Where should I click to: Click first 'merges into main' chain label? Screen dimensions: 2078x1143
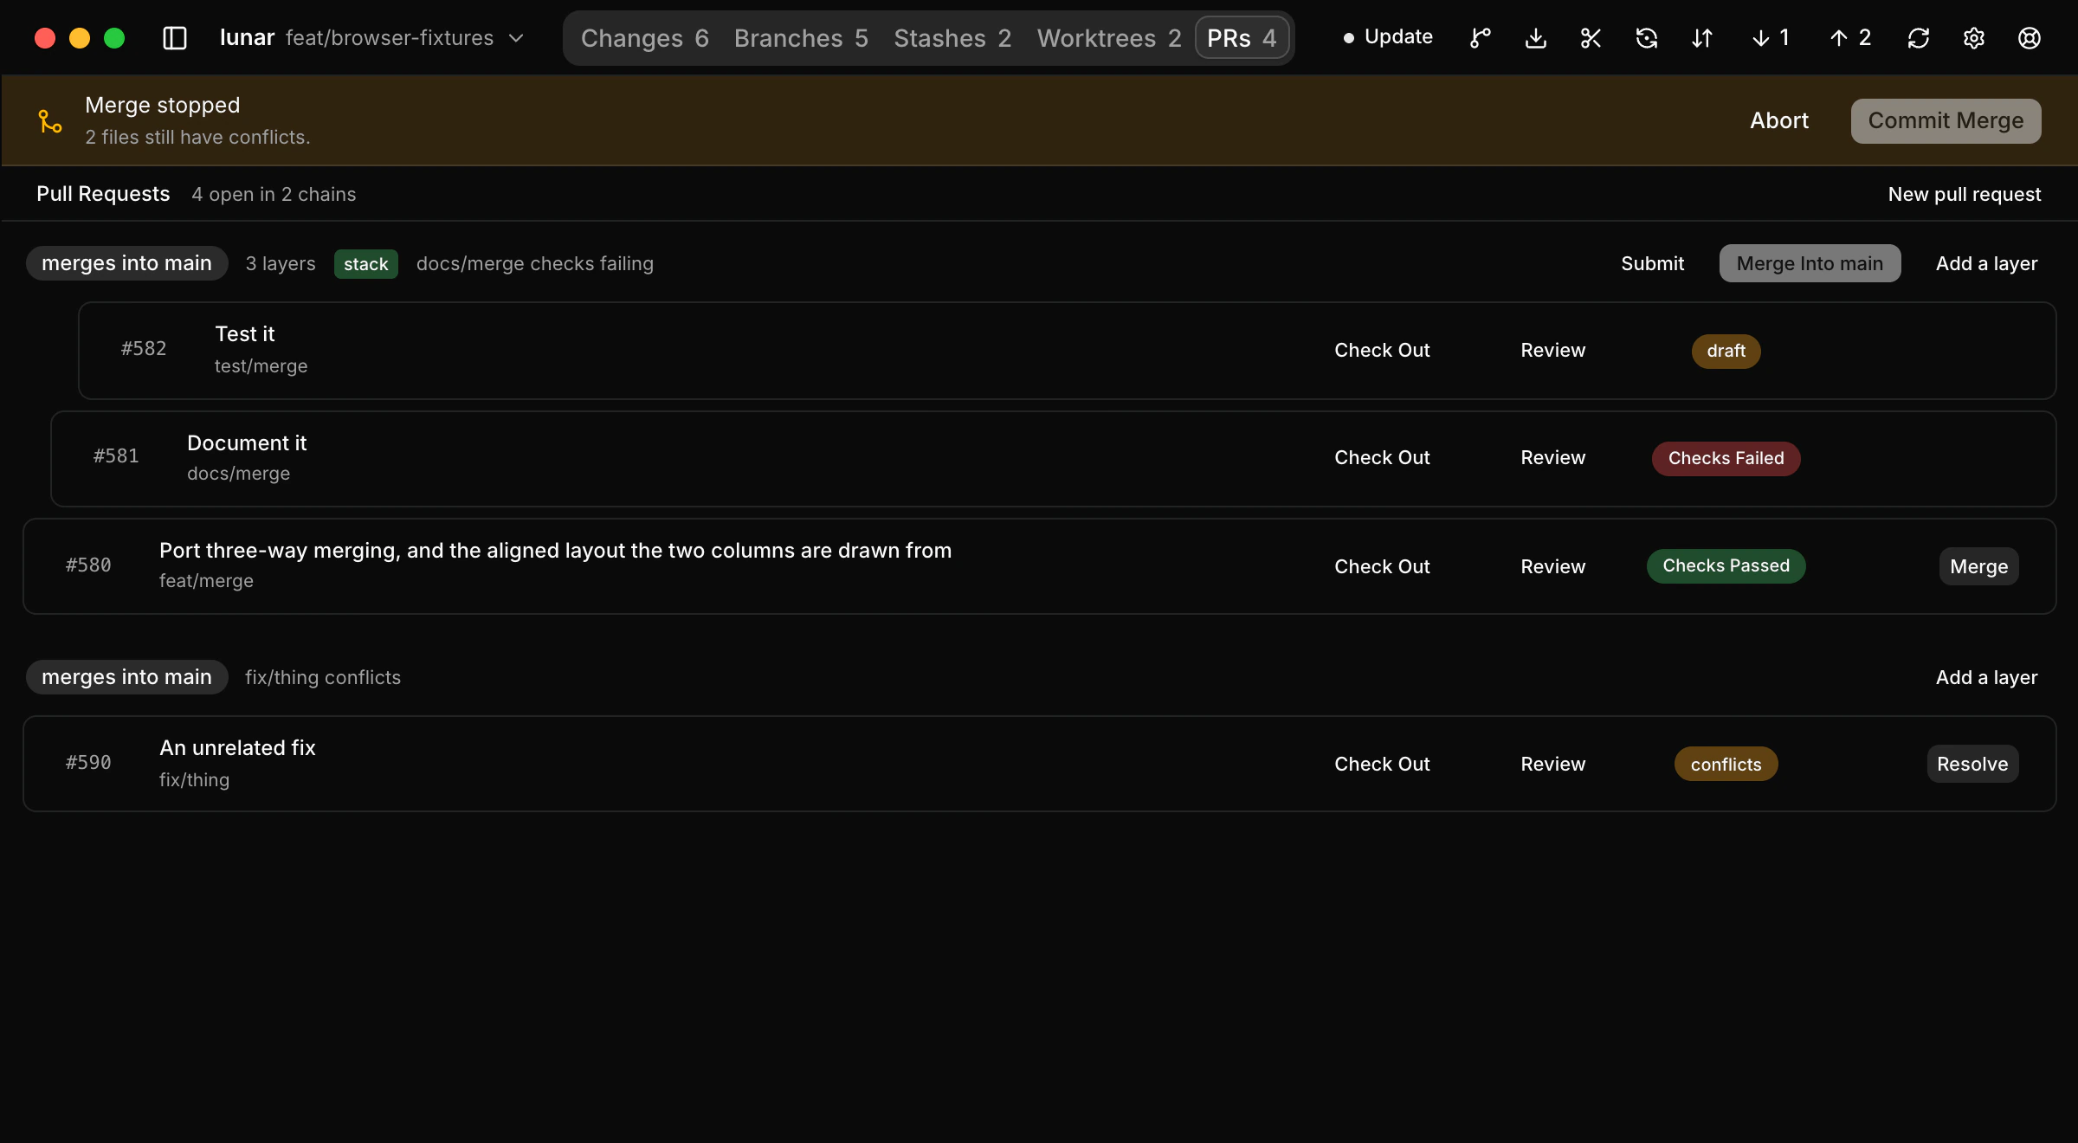[126, 263]
